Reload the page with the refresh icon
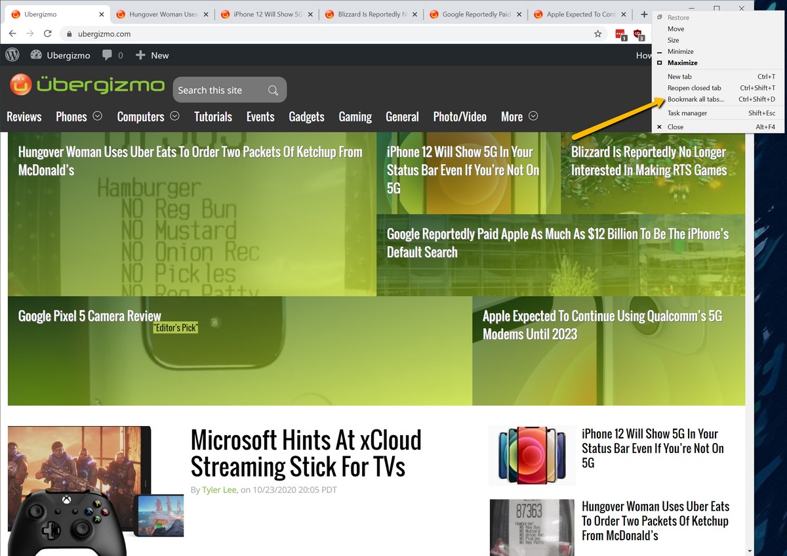The image size is (787, 556). (47, 33)
